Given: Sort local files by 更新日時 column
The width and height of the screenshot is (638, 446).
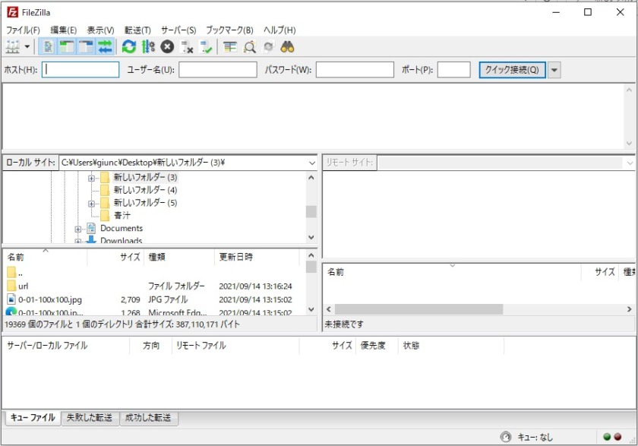Looking at the screenshot, I should coord(257,257).
